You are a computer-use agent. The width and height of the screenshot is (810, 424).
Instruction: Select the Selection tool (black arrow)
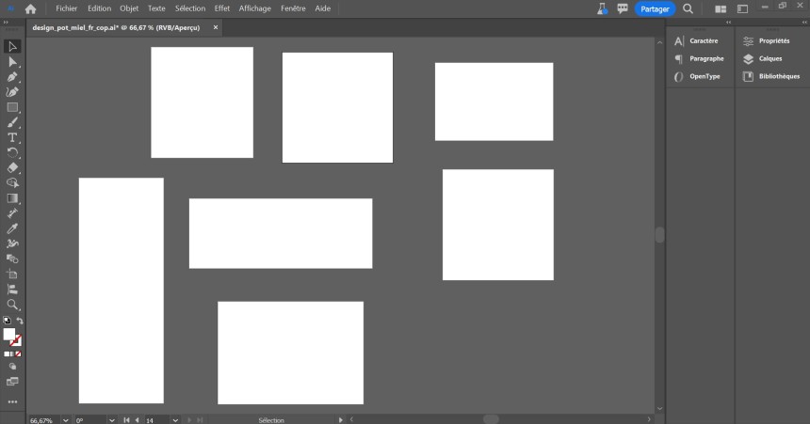click(x=12, y=46)
